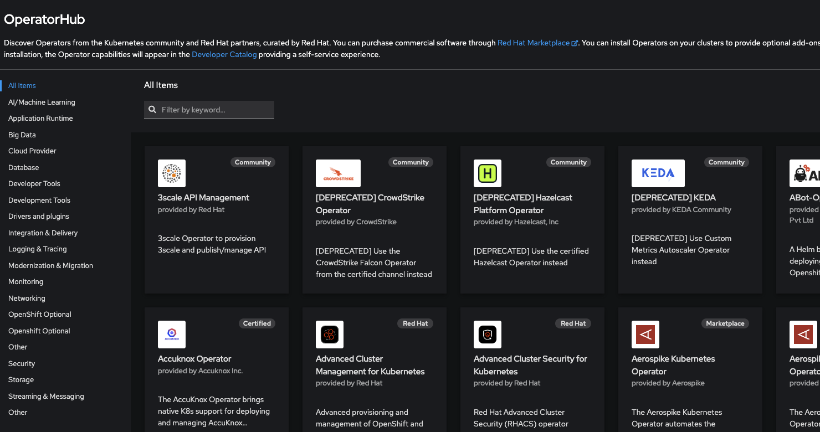
Task: Open the [DEPRECATED] CrowdStrike Operator title
Action: tap(370, 204)
